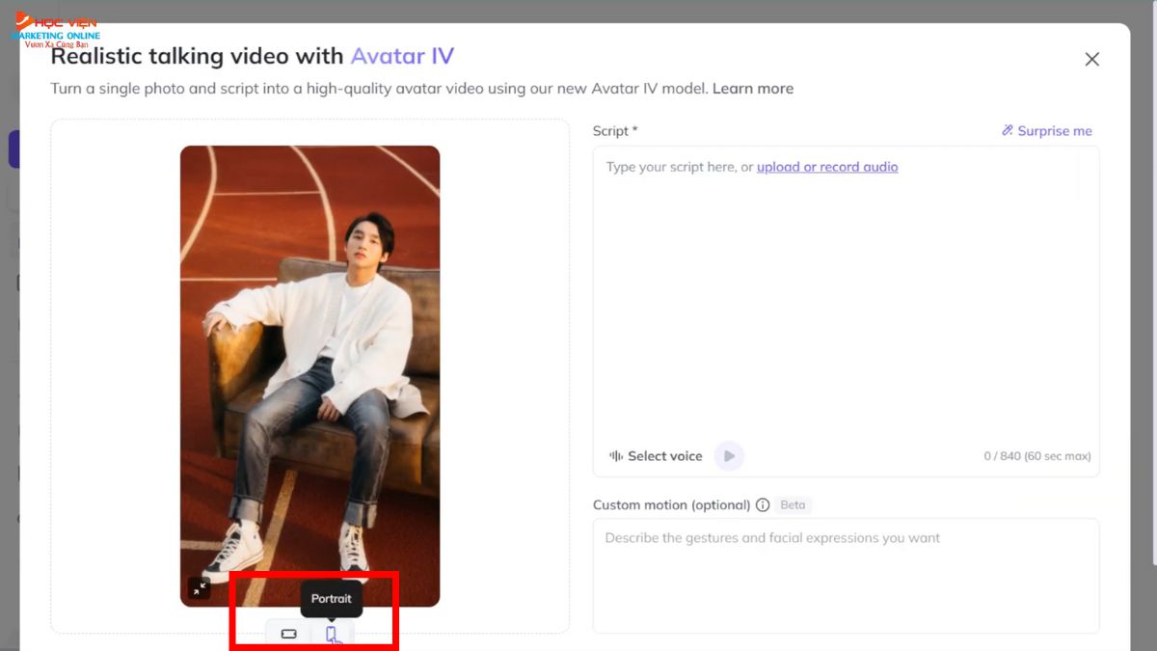Click the 0 / 840 character counter
The height and width of the screenshot is (651, 1157).
1036,456
